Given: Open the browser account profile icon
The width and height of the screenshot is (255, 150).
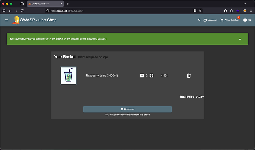Looking at the screenshot, I should [225, 11].
